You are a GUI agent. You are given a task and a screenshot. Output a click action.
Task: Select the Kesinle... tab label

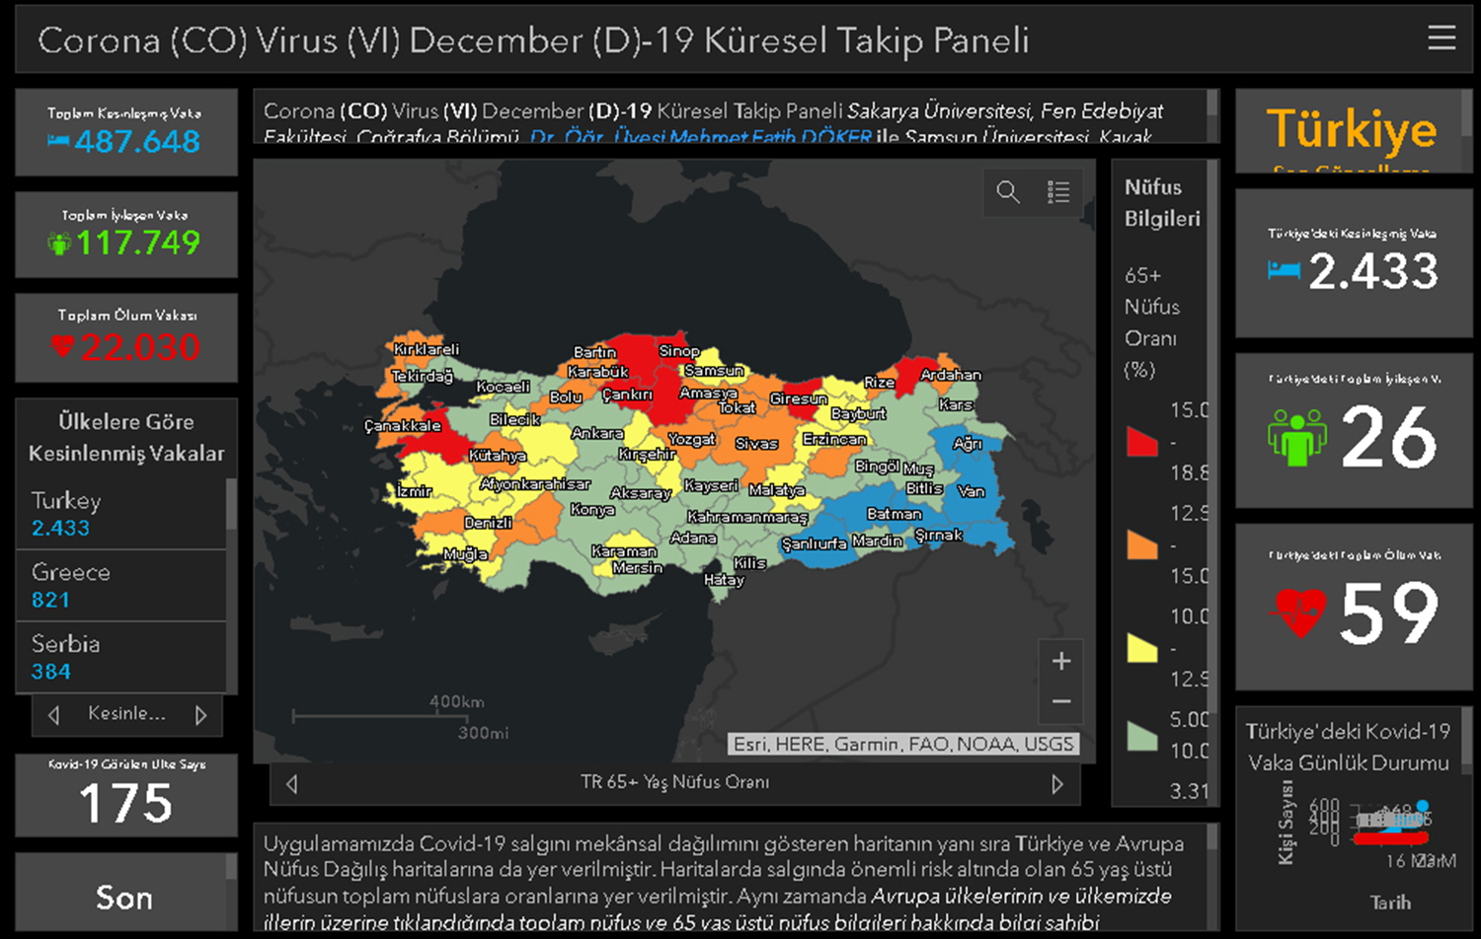point(126,715)
